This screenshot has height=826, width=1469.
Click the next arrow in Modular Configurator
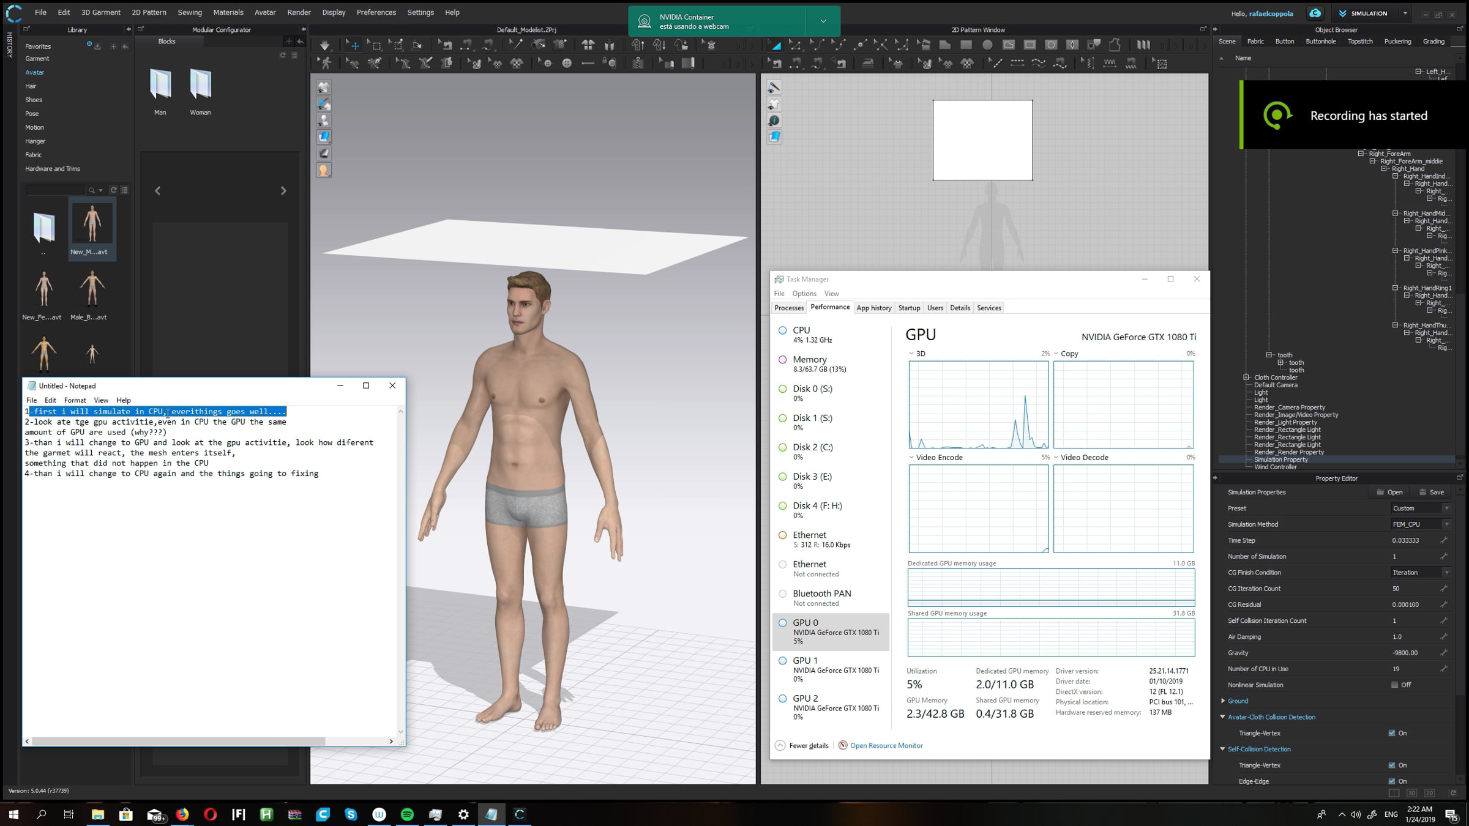point(283,191)
